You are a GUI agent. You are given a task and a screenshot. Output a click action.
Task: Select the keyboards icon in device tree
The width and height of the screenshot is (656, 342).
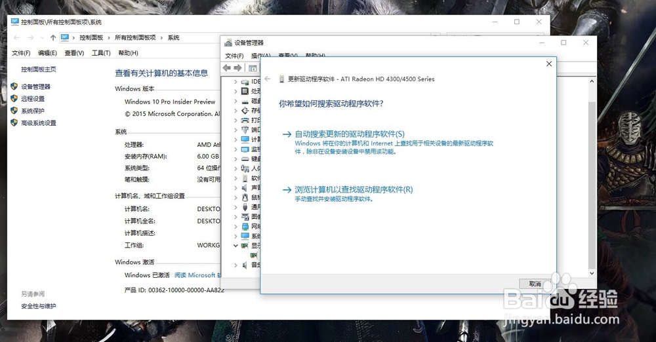click(x=245, y=159)
